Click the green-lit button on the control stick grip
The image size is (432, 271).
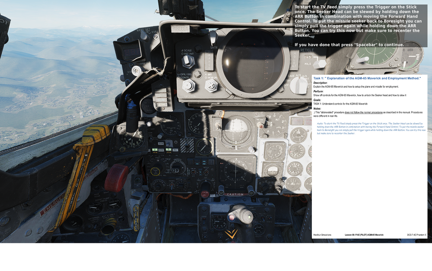click(249, 217)
